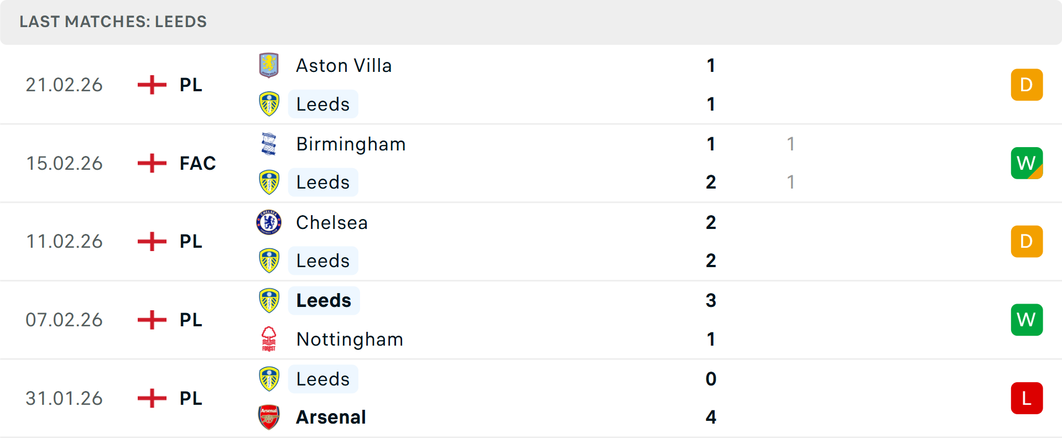Click the draw badge for Aston Villa match
This screenshot has height=438, width=1062.
pyautogui.click(x=1027, y=85)
